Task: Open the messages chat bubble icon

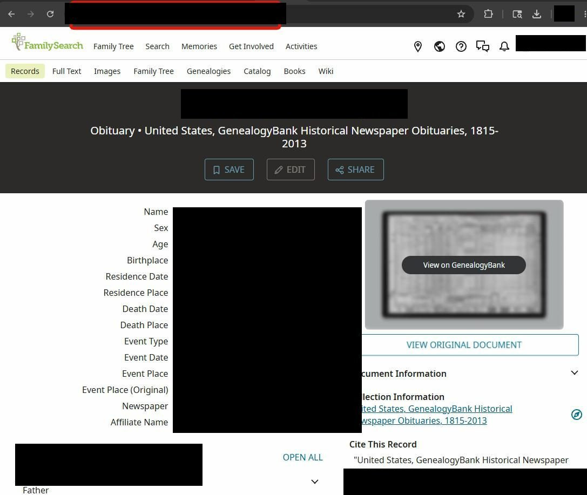Action: pyautogui.click(x=483, y=46)
